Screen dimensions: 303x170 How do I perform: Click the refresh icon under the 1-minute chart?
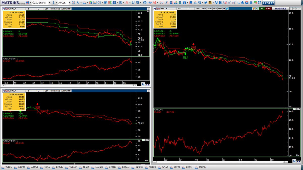tap(143, 85)
